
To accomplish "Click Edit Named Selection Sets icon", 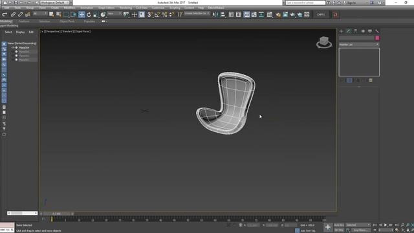I will pos(180,14).
